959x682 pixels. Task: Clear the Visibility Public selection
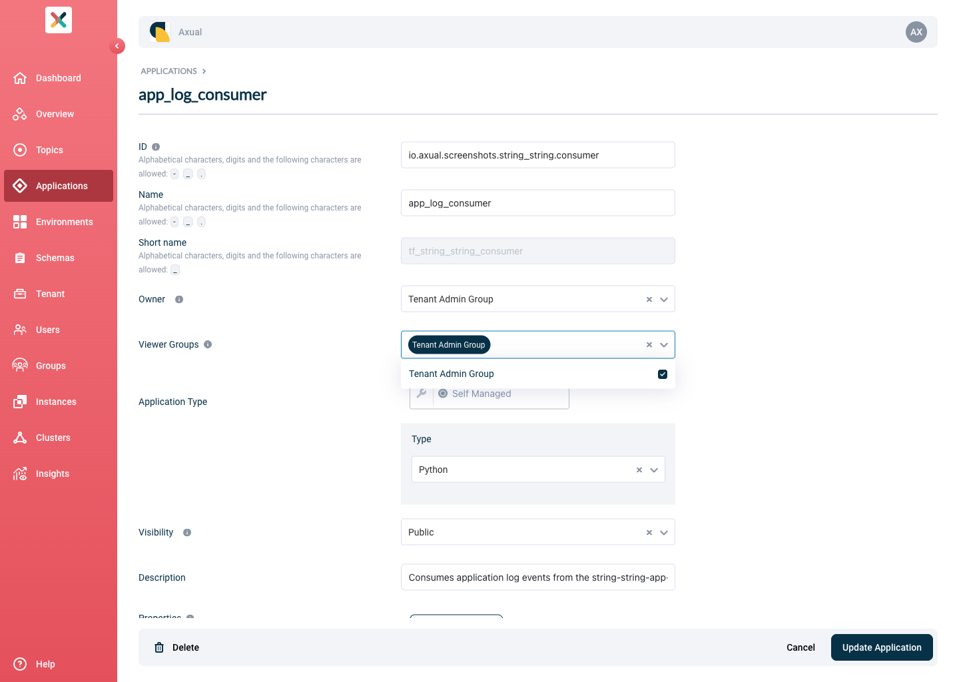click(649, 533)
